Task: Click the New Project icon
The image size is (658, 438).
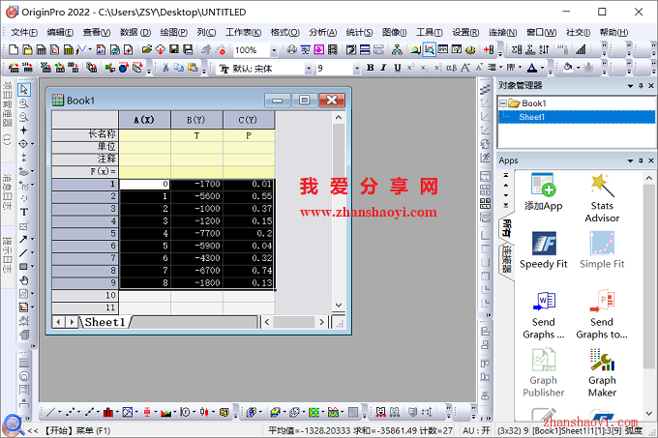Action: pos(14,50)
